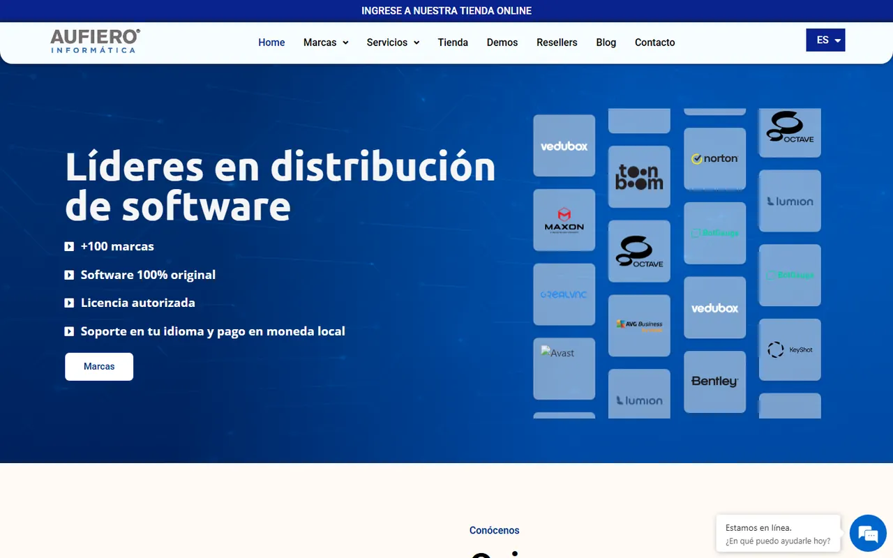The height and width of the screenshot is (558, 893).
Task: Click the 'Líderes en distribución de software' heading
Action: tap(280, 186)
